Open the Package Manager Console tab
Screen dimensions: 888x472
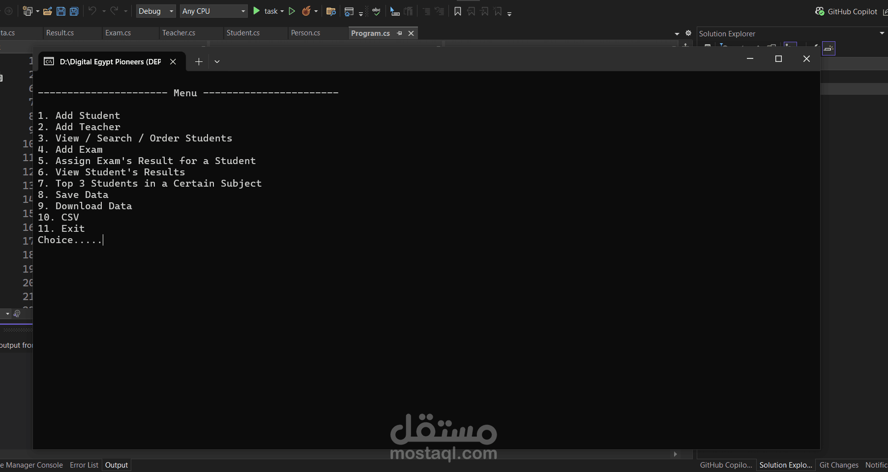(x=31, y=465)
